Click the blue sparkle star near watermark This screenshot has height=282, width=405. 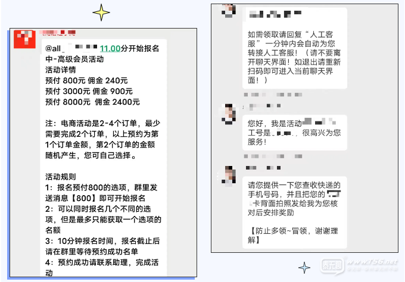pyautogui.click(x=304, y=268)
